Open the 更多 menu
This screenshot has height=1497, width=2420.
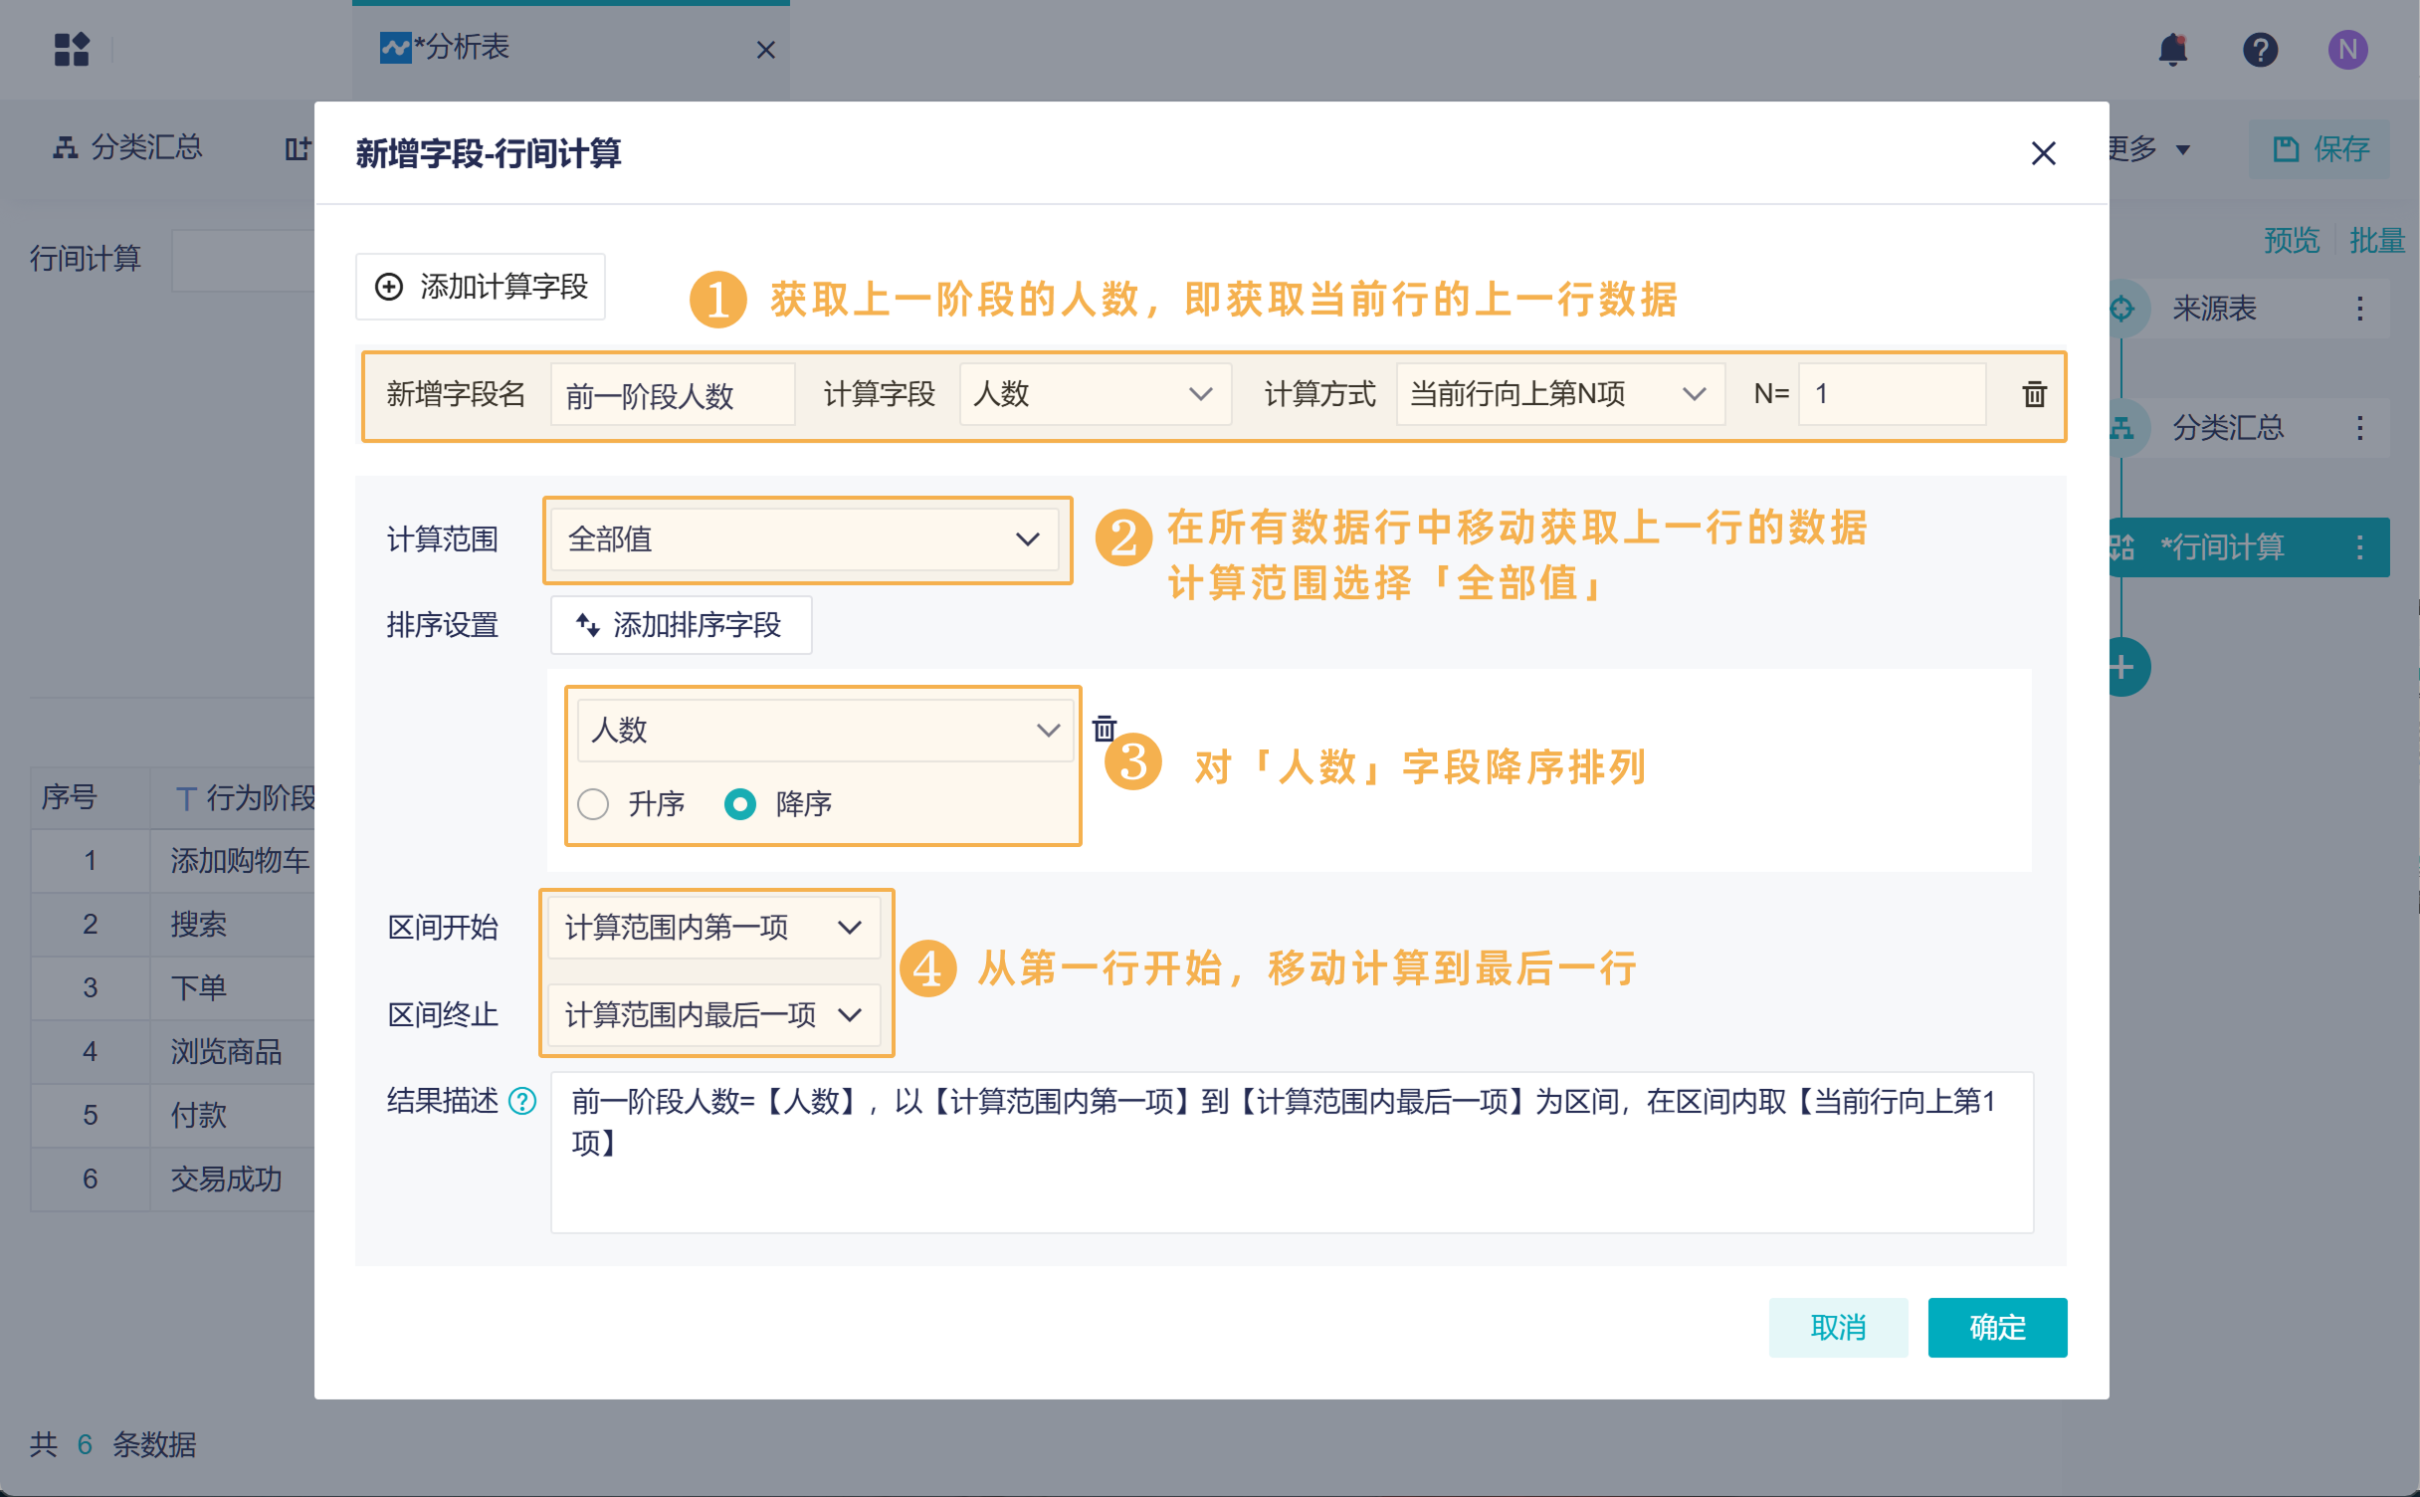2147,149
